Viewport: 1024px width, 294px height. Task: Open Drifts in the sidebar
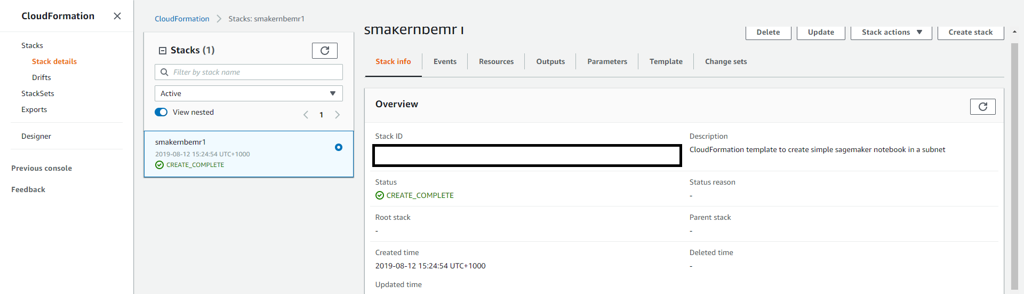tap(42, 77)
